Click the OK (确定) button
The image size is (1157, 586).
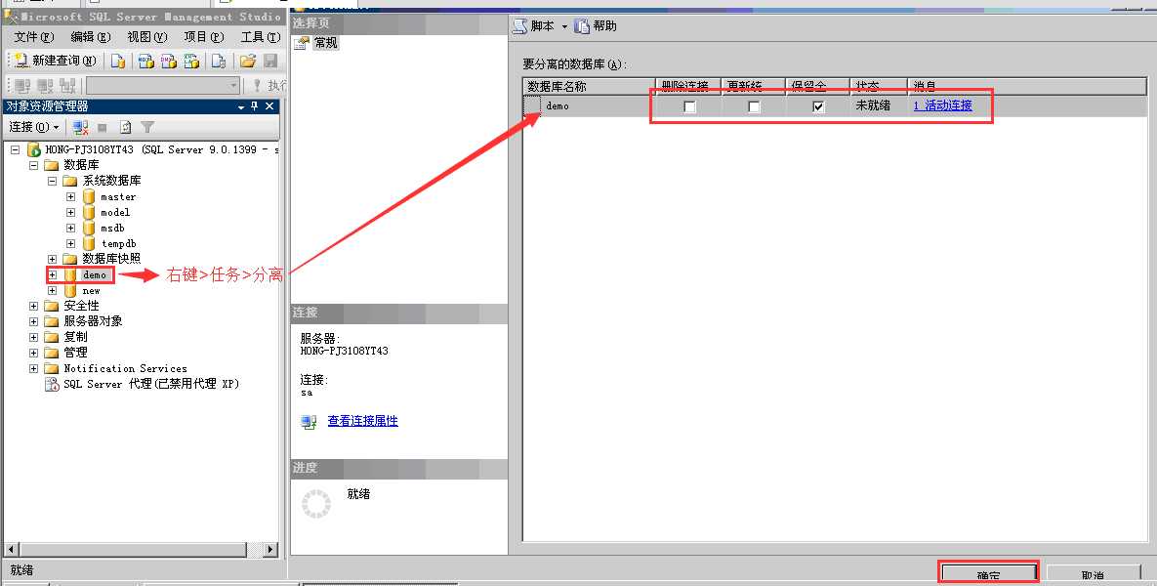988,574
